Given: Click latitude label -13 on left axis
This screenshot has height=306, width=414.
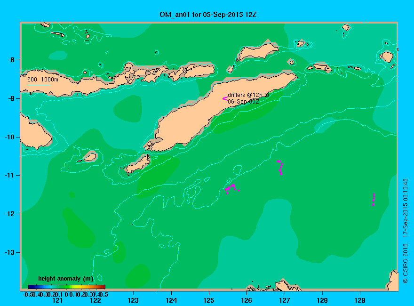Looking at the screenshot, I should (x=9, y=252).
